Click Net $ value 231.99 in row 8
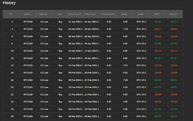193x121 pixels. [x=158, y=44]
